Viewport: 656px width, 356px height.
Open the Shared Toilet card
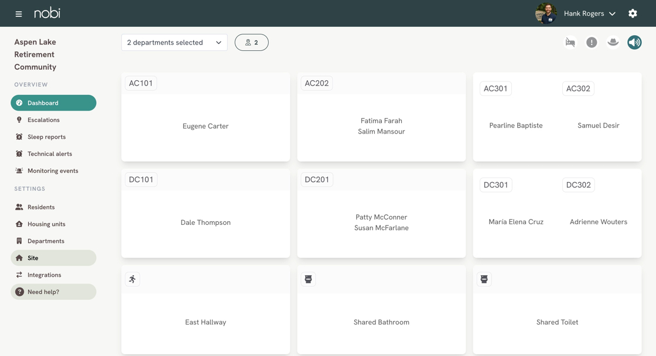coord(557,310)
